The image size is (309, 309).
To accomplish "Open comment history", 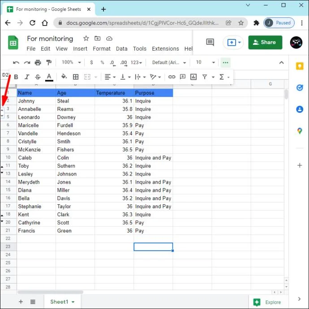I will pos(210,42).
